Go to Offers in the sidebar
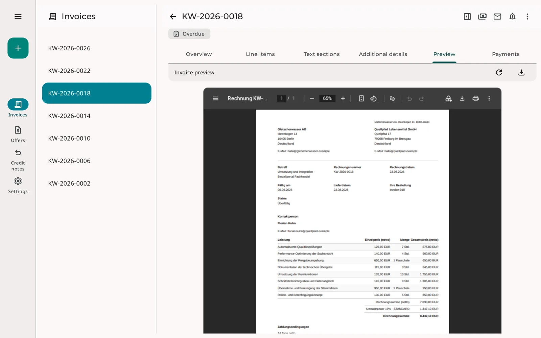The height and width of the screenshot is (338, 541). point(18,134)
